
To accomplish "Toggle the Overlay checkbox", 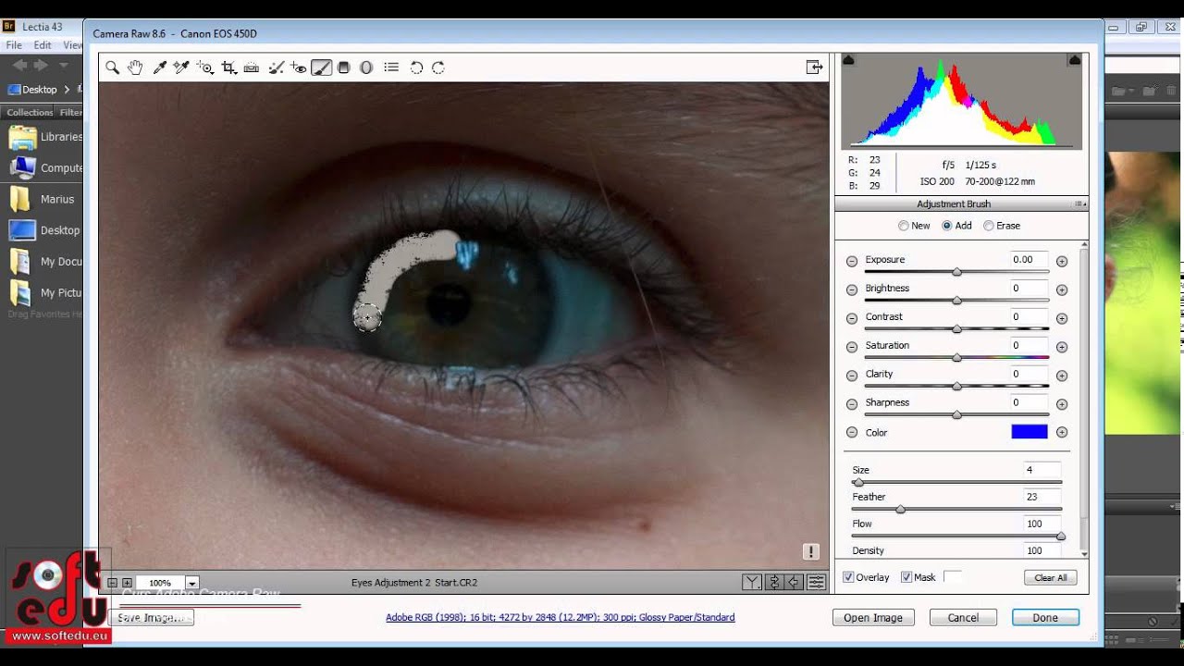I will (848, 577).
